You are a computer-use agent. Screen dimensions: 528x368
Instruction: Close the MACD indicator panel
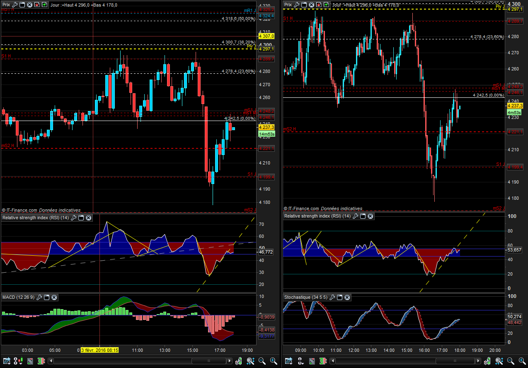pyautogui.click(x=54, y=297)
